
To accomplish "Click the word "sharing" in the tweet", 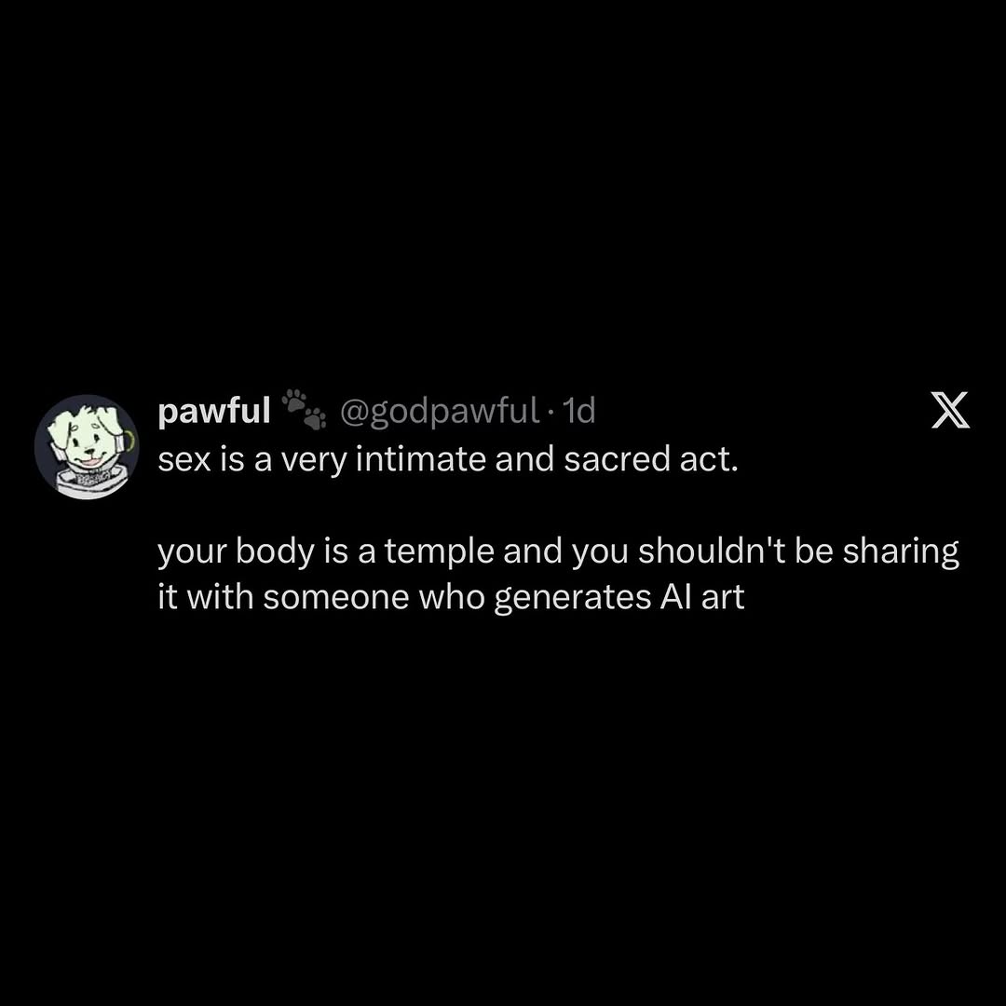I will pyautogui.click(x=901, y=552).
